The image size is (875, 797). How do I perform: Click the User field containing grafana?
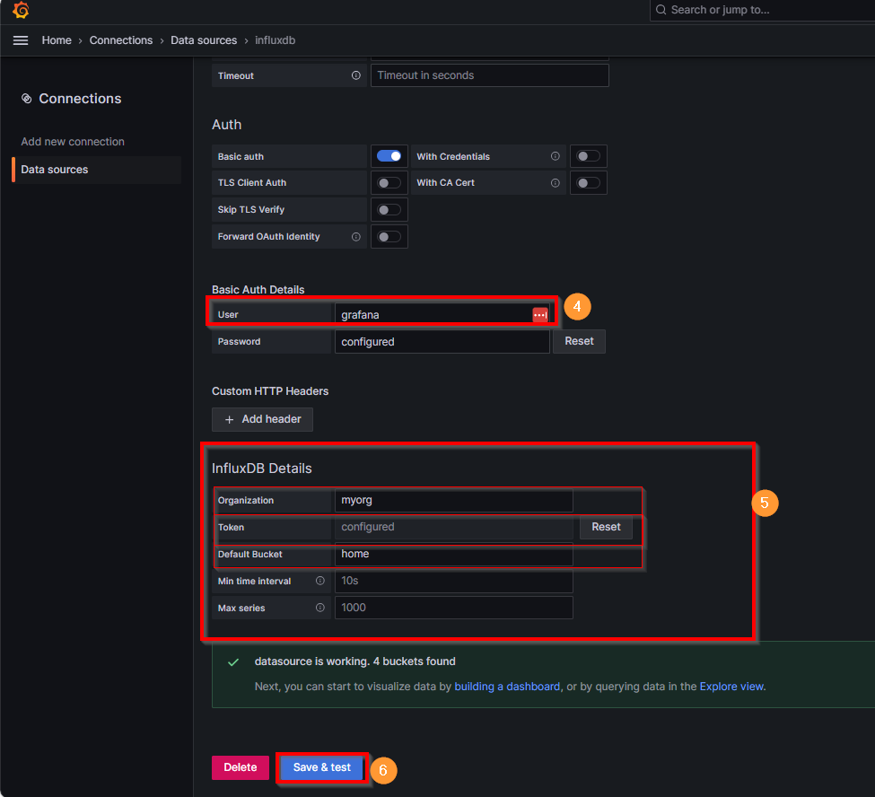pos(442,315)
